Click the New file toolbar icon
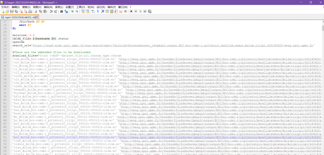The image size is (324, 155). click(x=3, y=11)
